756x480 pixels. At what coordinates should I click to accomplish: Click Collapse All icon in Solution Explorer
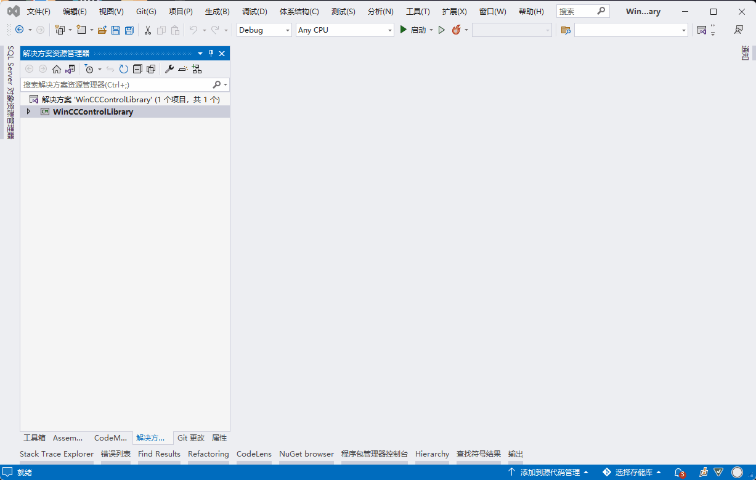[x=137, y=69]
